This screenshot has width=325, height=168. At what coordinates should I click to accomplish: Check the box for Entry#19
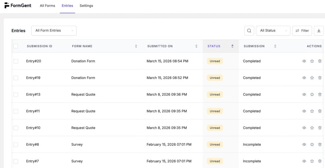(x=16, y=78)
